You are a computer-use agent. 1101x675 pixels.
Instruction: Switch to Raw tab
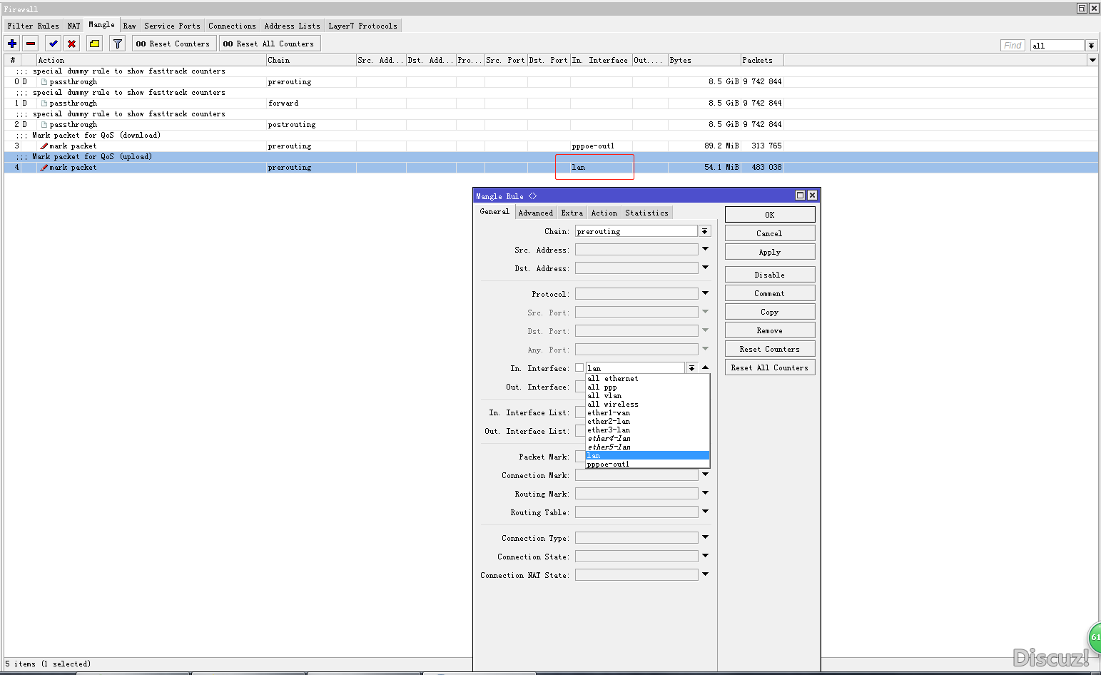[129, 26]
